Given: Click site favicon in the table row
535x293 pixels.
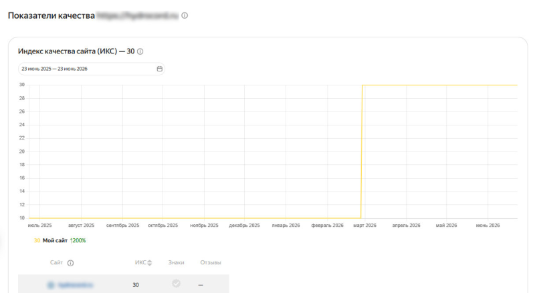Looking at the screenshot, I should pos(51,285).
